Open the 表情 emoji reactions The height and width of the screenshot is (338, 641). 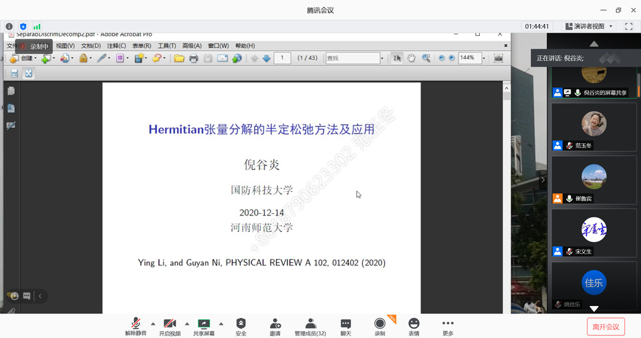coord(414,326)
